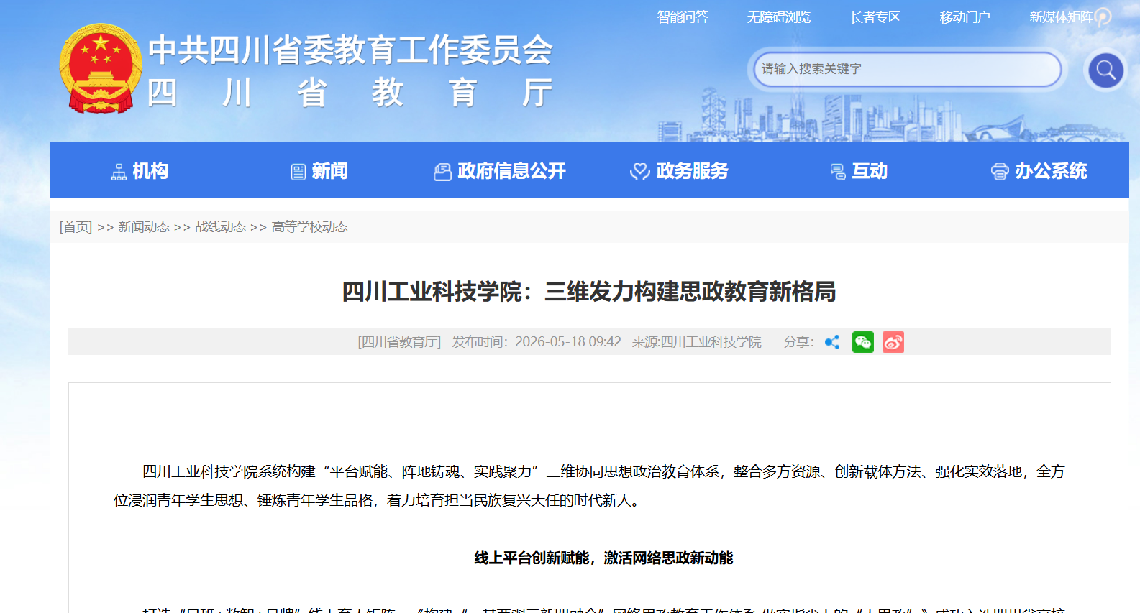This screenshot has height=613, width=1140.
Task: Open the 移动门户 link
Action: pyautogui.click(x=965, y=17)
